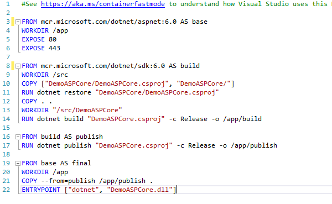The height and width of the screenshot is (204, 332).
Task: Click the 'WORKDIR /src' line
Action: (45, 75)
